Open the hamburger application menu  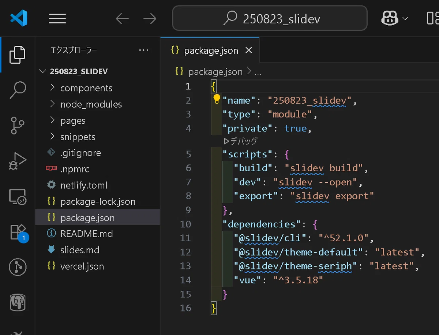[x=57, y=18]
